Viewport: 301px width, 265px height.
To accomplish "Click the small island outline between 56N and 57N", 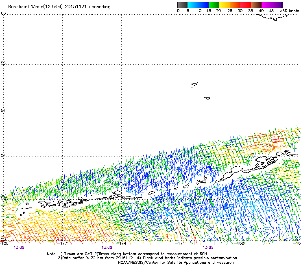I will click(x=207, y=98).
